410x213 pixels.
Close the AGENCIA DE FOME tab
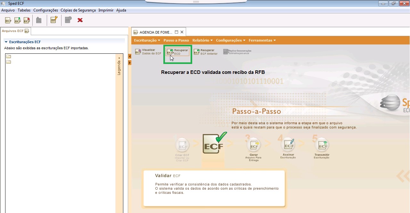click(182, 32)
